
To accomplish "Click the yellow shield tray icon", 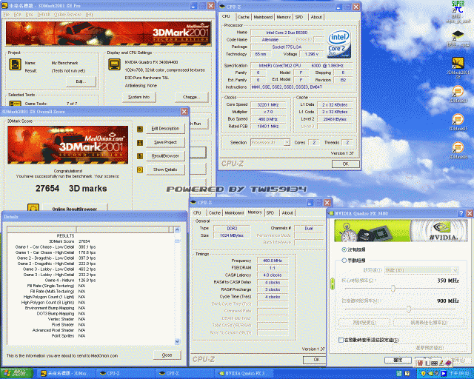I will tap(424, 374).
